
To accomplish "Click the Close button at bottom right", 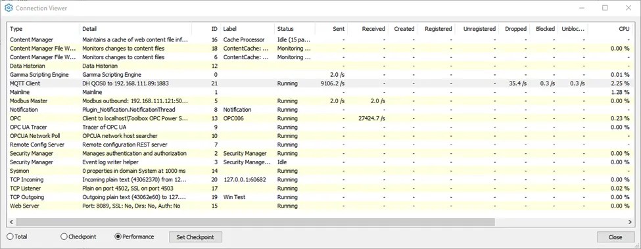I will (615, 237).
